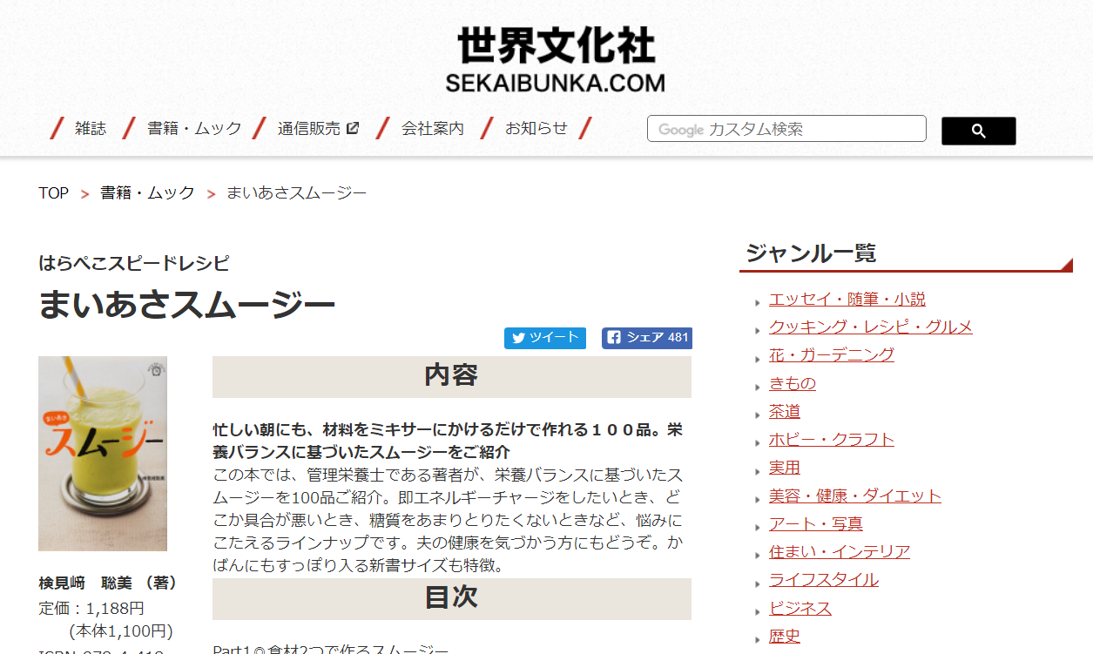The width and height of the screenshot is (1093, 654).
Task: Click 書籍・ムック in the breadcrumb trail
Action: [x=147, y=193]
